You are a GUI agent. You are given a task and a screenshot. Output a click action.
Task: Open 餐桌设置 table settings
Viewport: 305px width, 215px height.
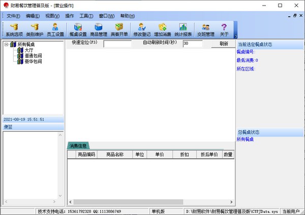click(78, 29)
